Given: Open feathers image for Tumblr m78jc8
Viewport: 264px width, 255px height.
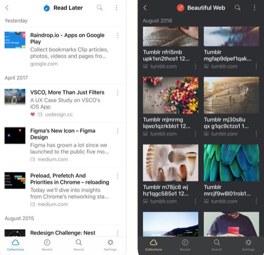Looking at the screenshot, I should tap(171, 163).
